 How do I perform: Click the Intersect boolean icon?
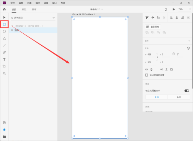coord(158,33)
